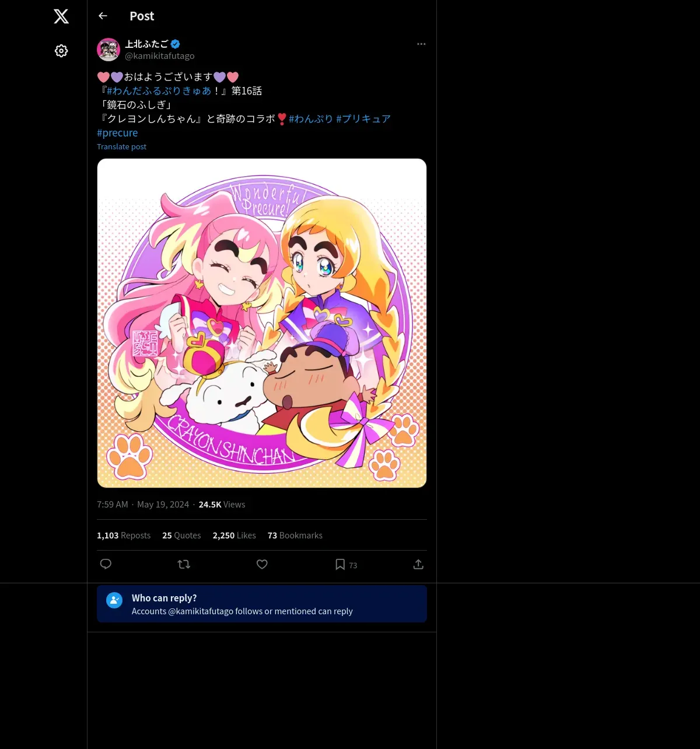
Task: Click the repost arrows icon
Action: click(184, 564)
